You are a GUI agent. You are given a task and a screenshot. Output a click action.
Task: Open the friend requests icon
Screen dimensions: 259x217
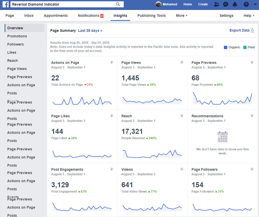tap(216, 4)
